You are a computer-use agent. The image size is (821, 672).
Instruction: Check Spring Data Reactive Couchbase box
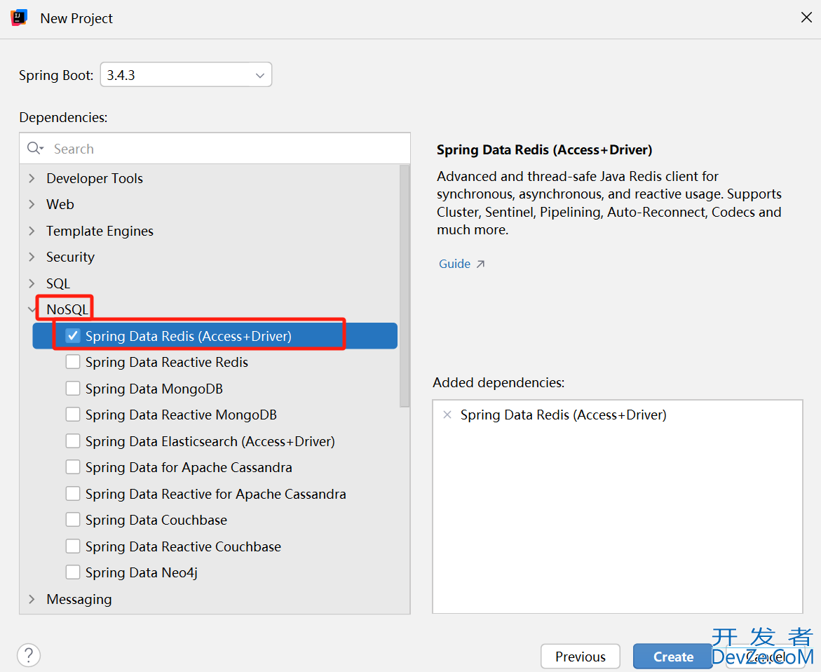(x=73, y=546)
